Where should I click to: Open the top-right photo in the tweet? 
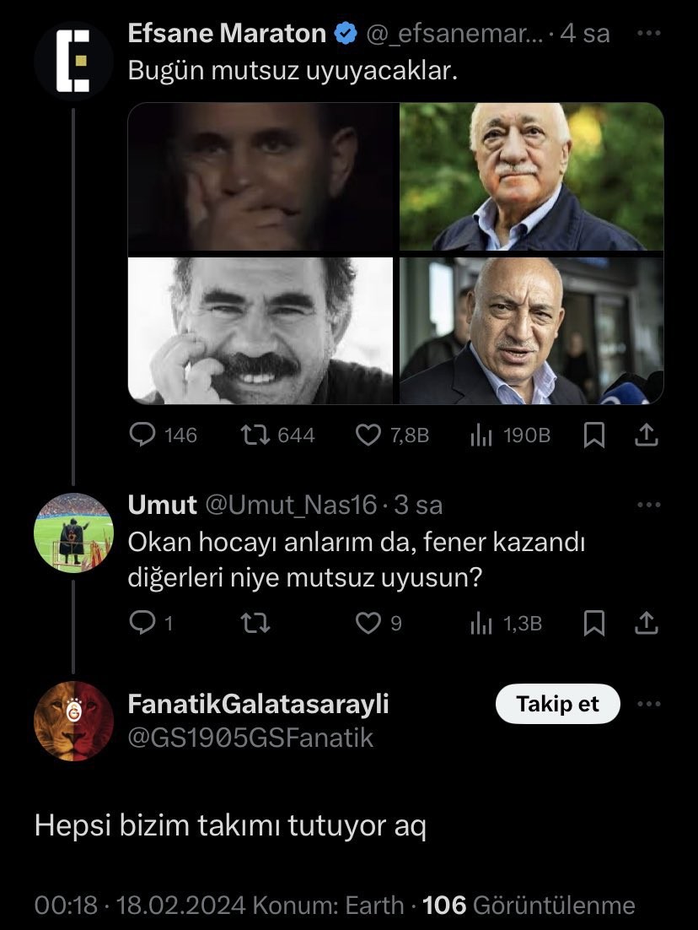coord(531,176)
